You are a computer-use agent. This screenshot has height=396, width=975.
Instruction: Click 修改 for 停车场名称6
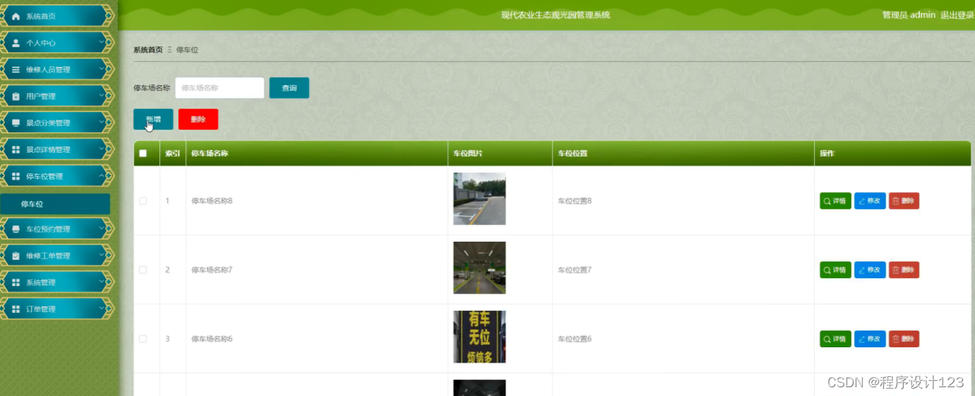point(869,339)
